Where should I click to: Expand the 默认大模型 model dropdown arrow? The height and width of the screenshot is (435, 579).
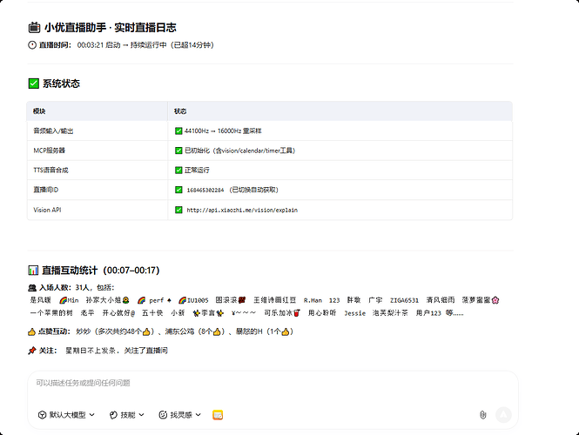coord(92,415)
